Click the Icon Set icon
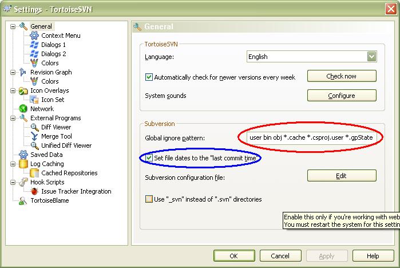The image size is (400, 268). [34, 100]
